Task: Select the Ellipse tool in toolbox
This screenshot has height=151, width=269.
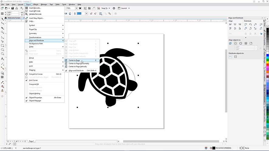Action: [x=2, y=50]
